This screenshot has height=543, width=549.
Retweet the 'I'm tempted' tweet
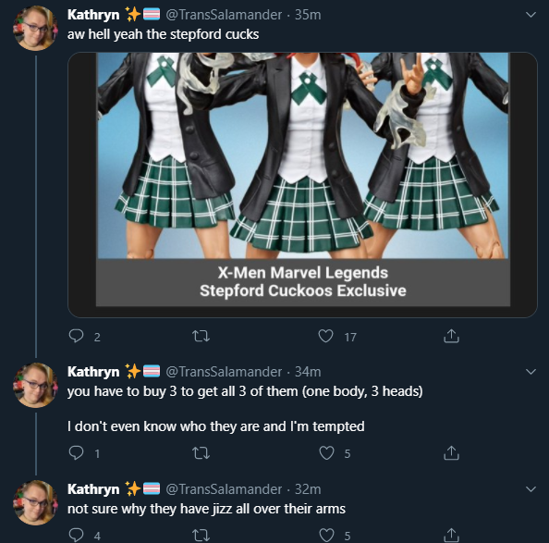pyautogui.click(x=201, y=453)
